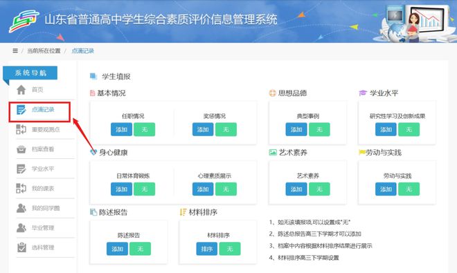The image size is (457, 273).
Task: Set 艺术素养 card to 无
Action: (x=319, y=189)
